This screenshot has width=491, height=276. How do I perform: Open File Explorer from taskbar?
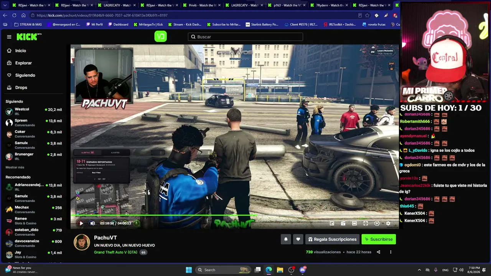coord(280,270)
